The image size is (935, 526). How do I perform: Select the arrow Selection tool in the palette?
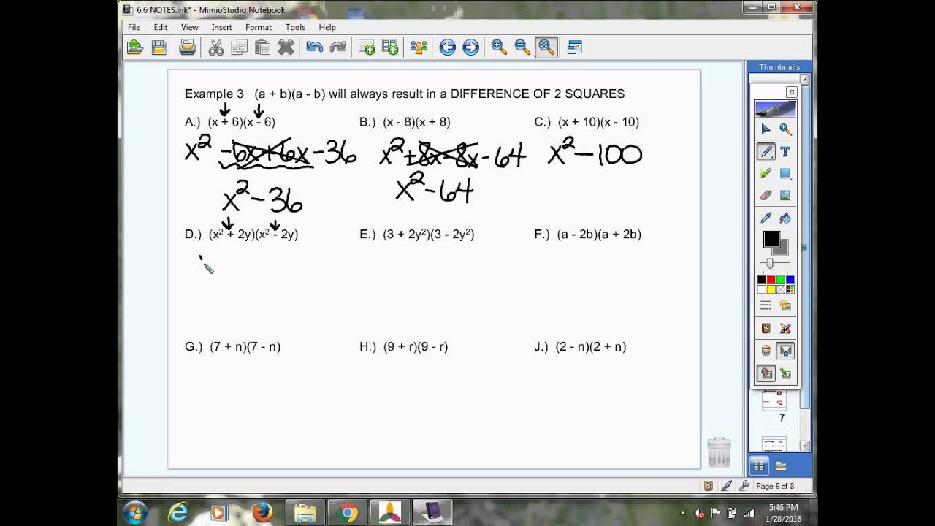pos(766,129)
